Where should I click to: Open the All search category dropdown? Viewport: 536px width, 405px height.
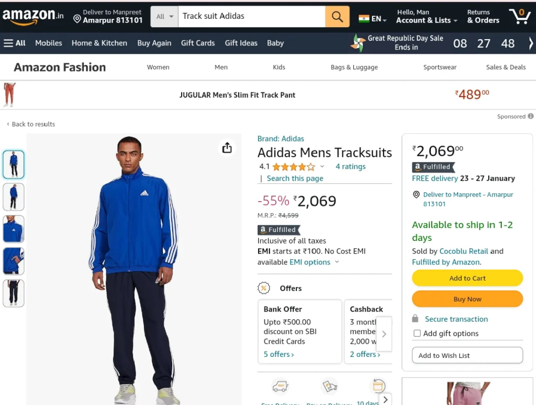tap(164, 16)
